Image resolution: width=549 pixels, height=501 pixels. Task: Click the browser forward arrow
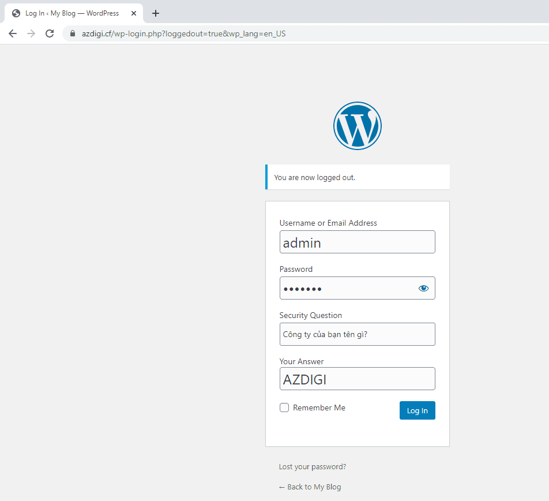click(31, 33)
